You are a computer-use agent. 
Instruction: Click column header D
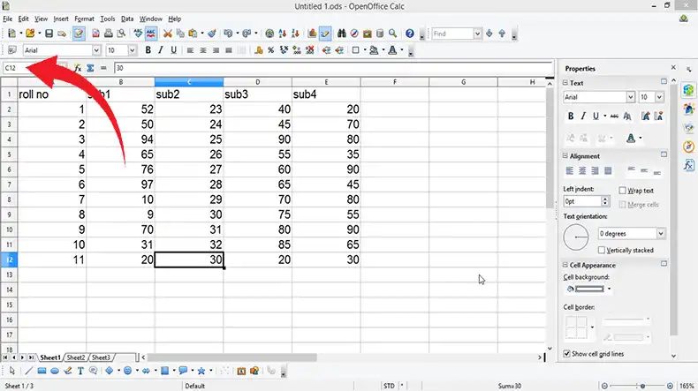point(258,82)
